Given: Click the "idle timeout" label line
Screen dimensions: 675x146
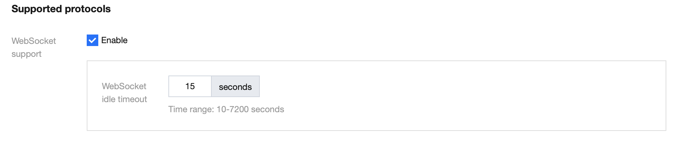Looking at the screenshot, I should pyautogui.click(x=124, y=99).
